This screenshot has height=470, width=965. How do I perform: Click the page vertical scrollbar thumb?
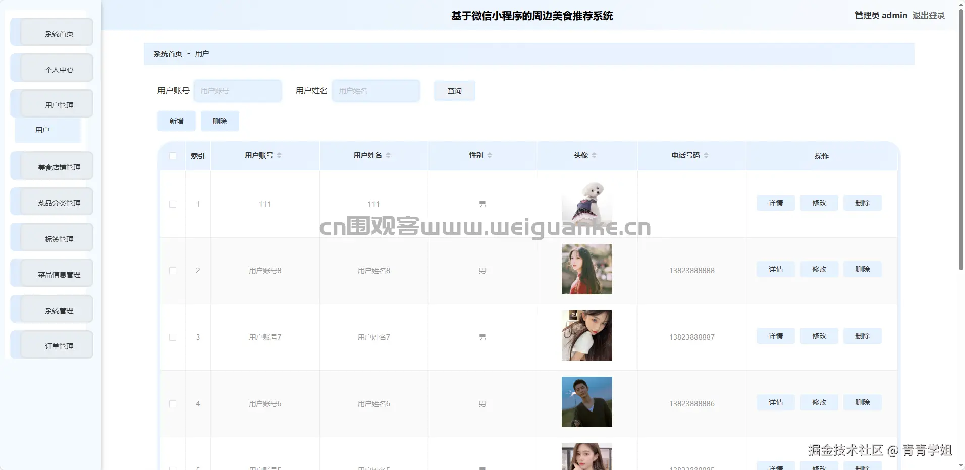coord(961,140)
